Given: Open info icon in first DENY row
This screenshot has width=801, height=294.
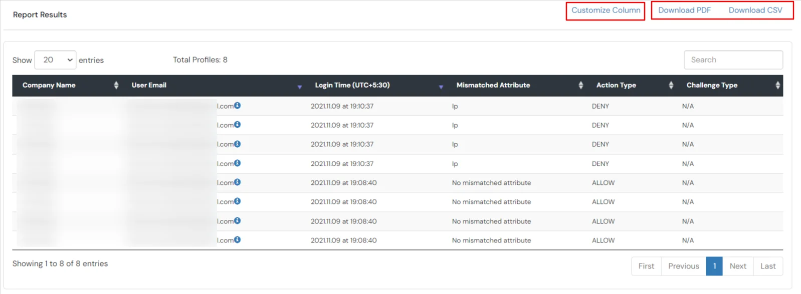Looking at the screenshot, I should 238,105.
